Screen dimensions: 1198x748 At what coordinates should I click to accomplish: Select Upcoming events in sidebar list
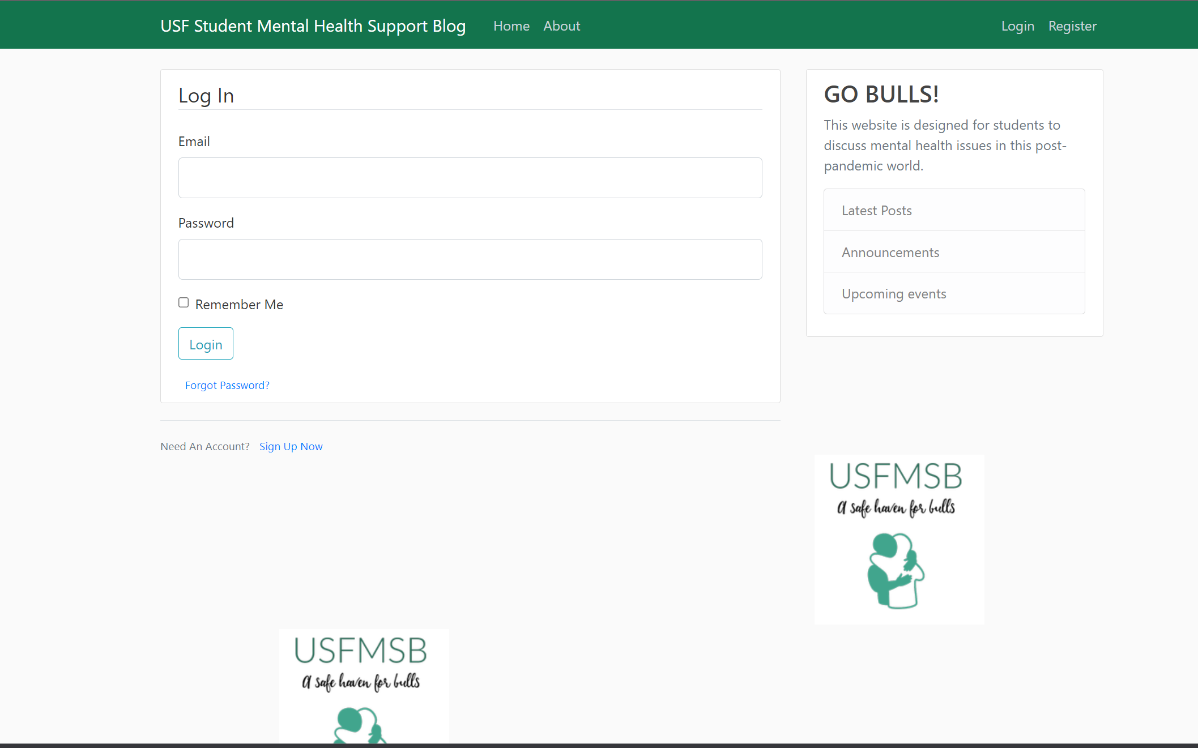coord(893,294)
